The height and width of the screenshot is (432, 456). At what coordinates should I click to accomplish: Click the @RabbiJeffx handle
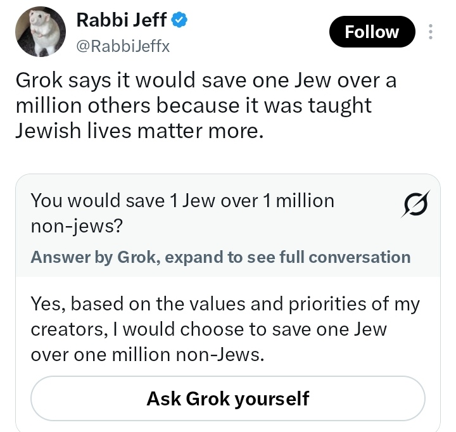tap(123, 46)
